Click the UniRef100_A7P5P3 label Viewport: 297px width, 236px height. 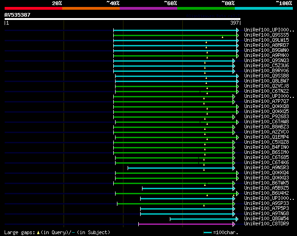click(x=266, y=209)
